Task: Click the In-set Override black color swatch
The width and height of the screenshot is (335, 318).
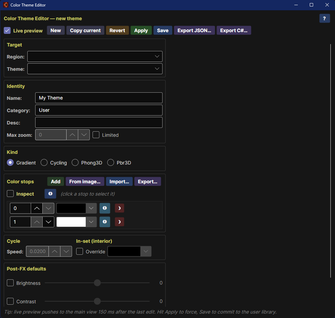Action: (x=124, y=251)
